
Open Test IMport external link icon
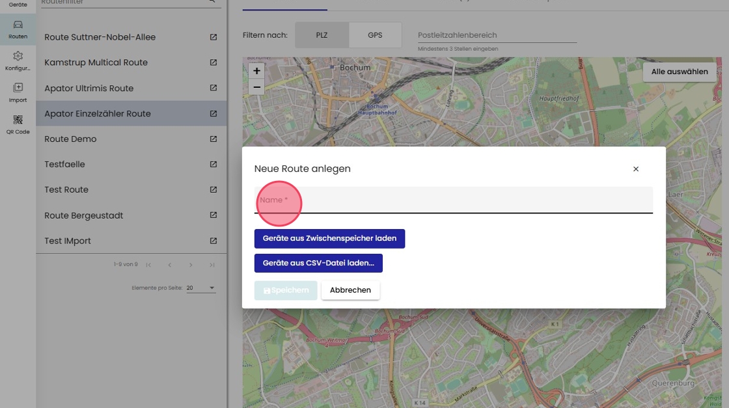point(213,241)
